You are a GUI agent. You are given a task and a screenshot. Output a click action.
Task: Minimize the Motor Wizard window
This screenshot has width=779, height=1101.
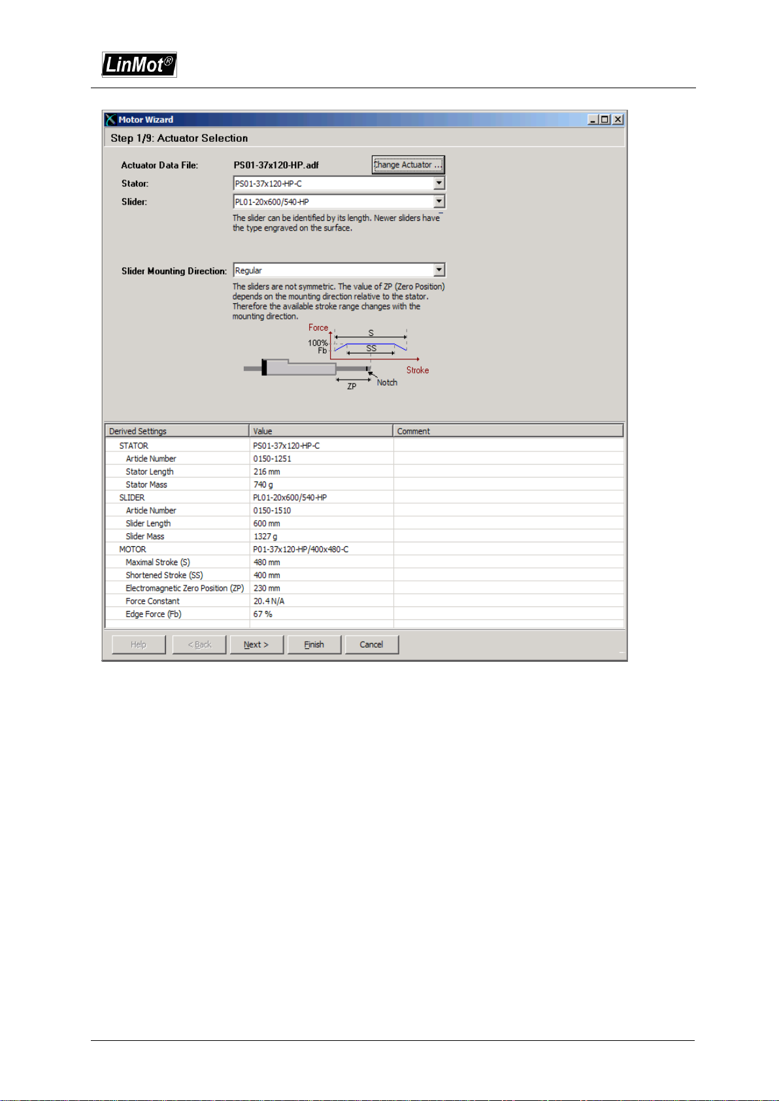(593, 120)
